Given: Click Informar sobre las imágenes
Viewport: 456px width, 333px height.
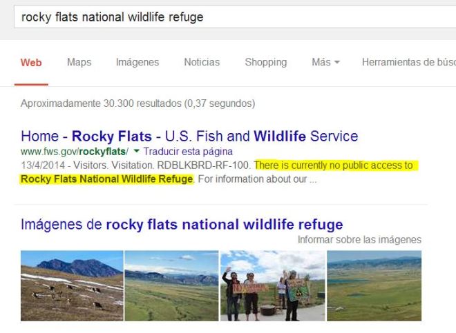Looking at the screenshot, I should (x=359, y=240).
